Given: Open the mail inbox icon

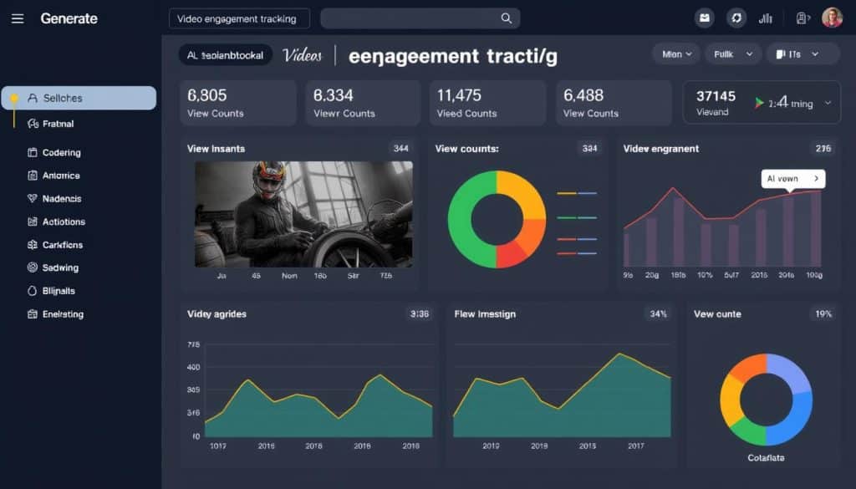Looking at the screenshot, I should tap(704, 18).
